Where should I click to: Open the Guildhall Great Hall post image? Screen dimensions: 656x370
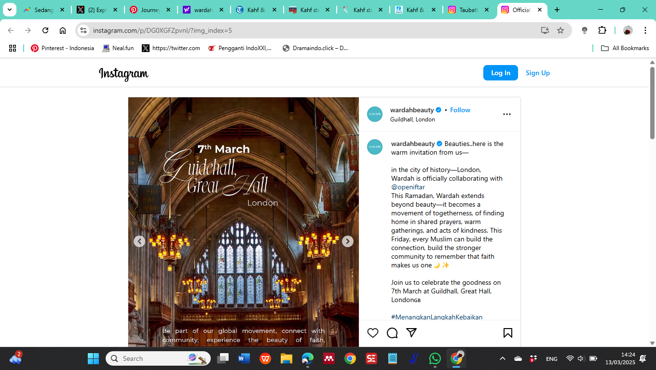coord(244,222)
